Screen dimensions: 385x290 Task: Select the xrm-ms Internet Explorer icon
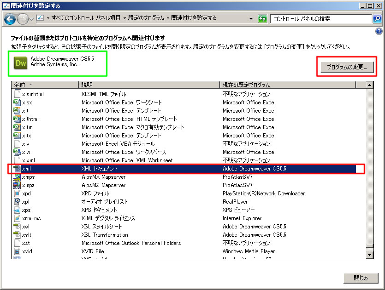[17, 218]
